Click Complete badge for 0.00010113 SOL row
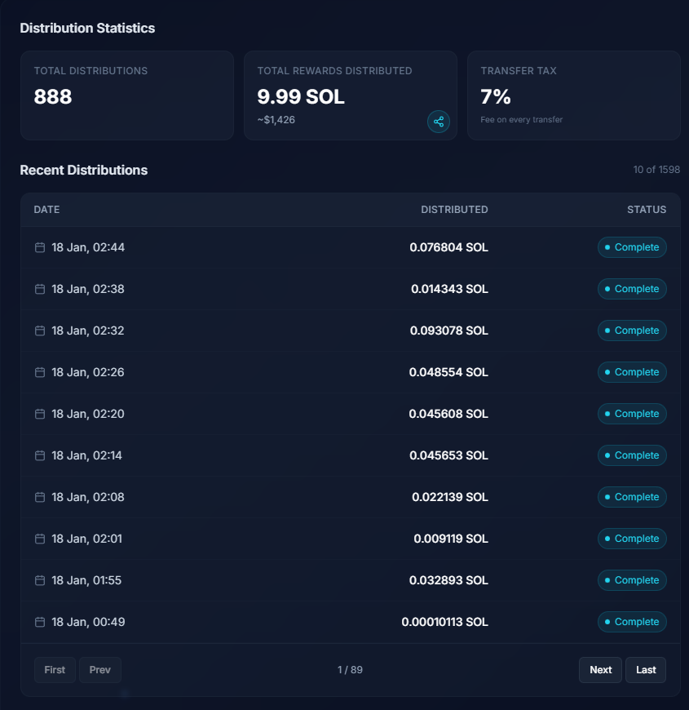The height and width of the screenshot is (710, 689). coord(632,622)
